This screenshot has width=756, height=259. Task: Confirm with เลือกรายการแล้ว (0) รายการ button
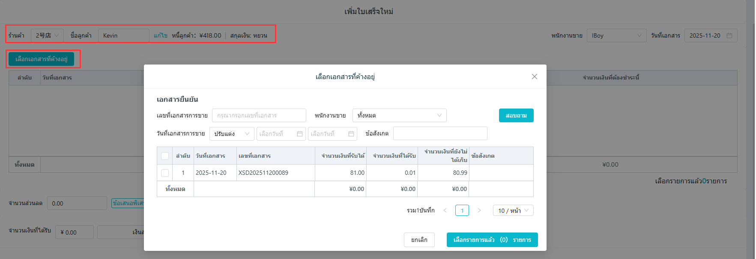(492, 240)
